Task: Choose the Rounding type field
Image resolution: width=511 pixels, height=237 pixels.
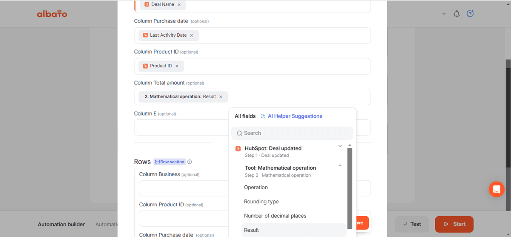Action: click(261, 202)
